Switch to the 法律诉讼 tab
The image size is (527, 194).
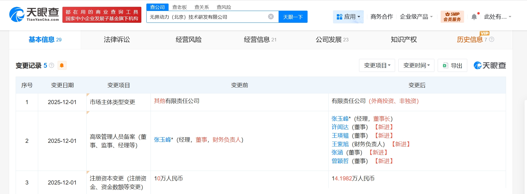click(x=117, y=40)
